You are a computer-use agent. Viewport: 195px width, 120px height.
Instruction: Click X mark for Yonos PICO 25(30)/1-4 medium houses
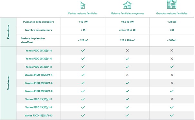coord(127,51)
